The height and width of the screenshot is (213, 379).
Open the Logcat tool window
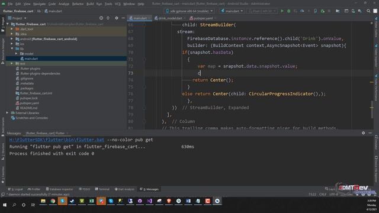(15, 189)
